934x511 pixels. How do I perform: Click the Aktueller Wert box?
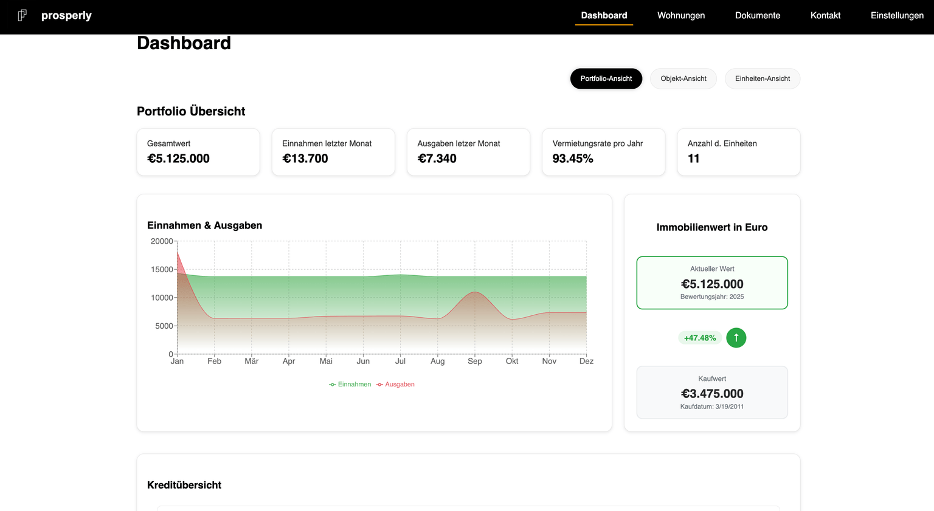pos(712,283)
